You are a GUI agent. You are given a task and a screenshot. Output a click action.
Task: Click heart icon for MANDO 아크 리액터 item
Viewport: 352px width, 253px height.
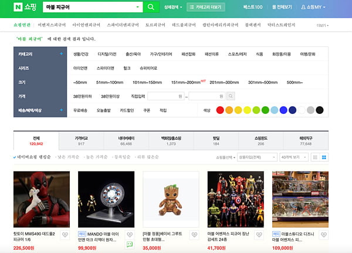click(130, 235)
